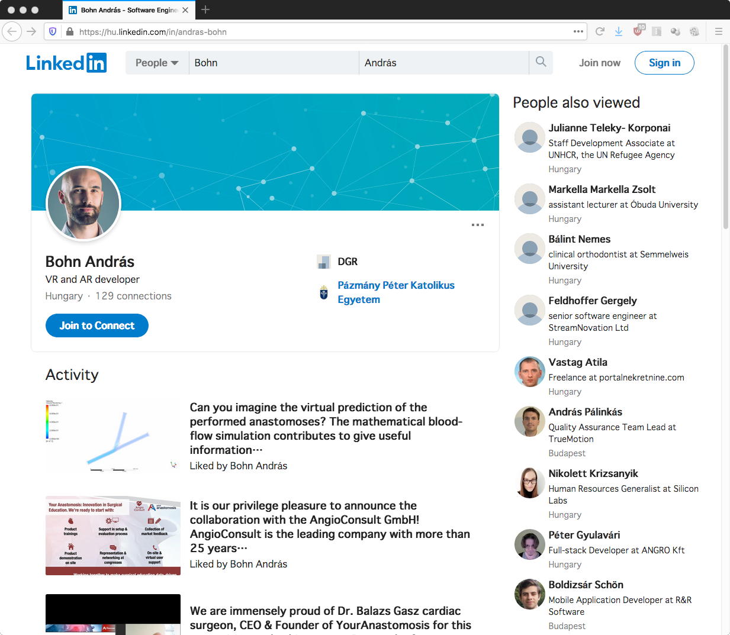730x635 pixels.
Task: Click Péter Gyulavári profile photo
Action: click(x=530, y=544)
